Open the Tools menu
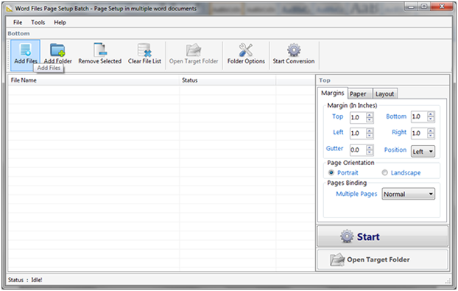Image resolution: width=458 pixels, height=291 pixels. 38,23
